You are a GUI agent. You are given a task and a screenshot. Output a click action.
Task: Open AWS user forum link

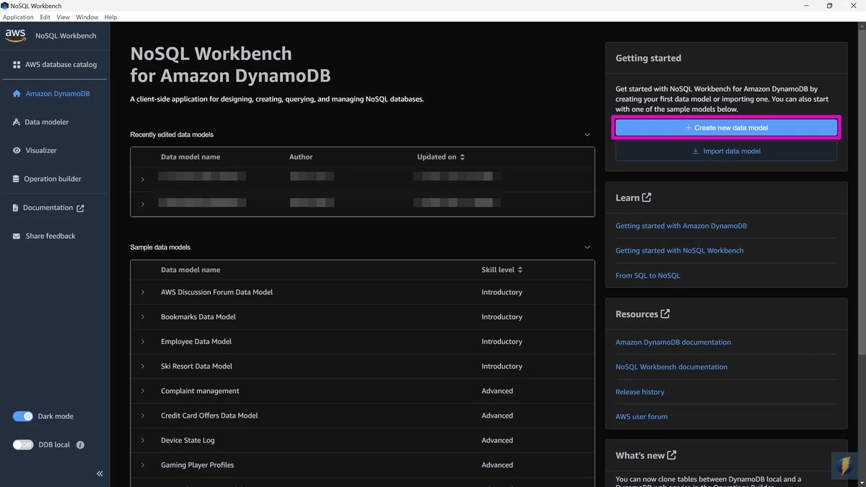(642, 416)
